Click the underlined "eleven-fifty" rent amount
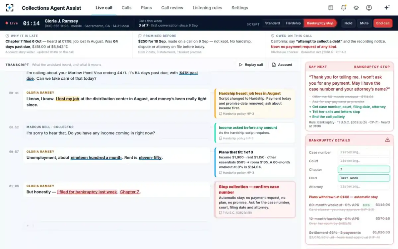This screenshot has height=249, width=398. pos(150,158)
